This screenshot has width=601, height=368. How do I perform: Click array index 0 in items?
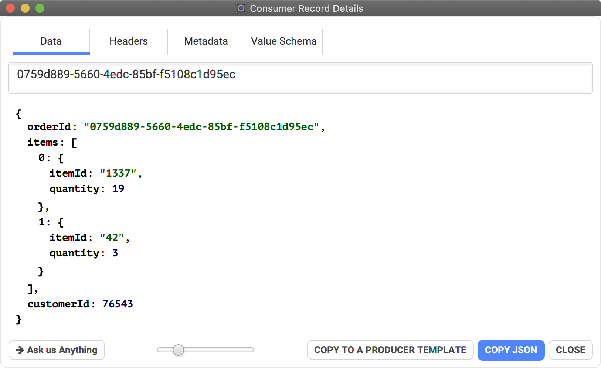point(42,158)
